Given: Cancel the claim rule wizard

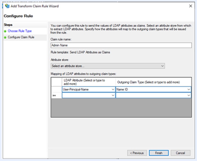Looking at the screenshot, I should (180, 153).
